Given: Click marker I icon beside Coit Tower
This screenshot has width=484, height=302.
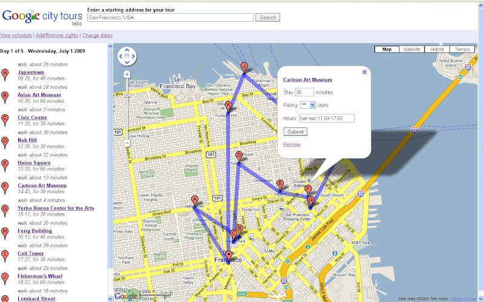Looking at the screenshot, I should point(5,256).
